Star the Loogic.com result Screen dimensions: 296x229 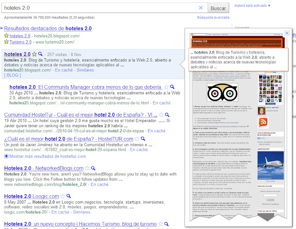click(x=63, y=196)
